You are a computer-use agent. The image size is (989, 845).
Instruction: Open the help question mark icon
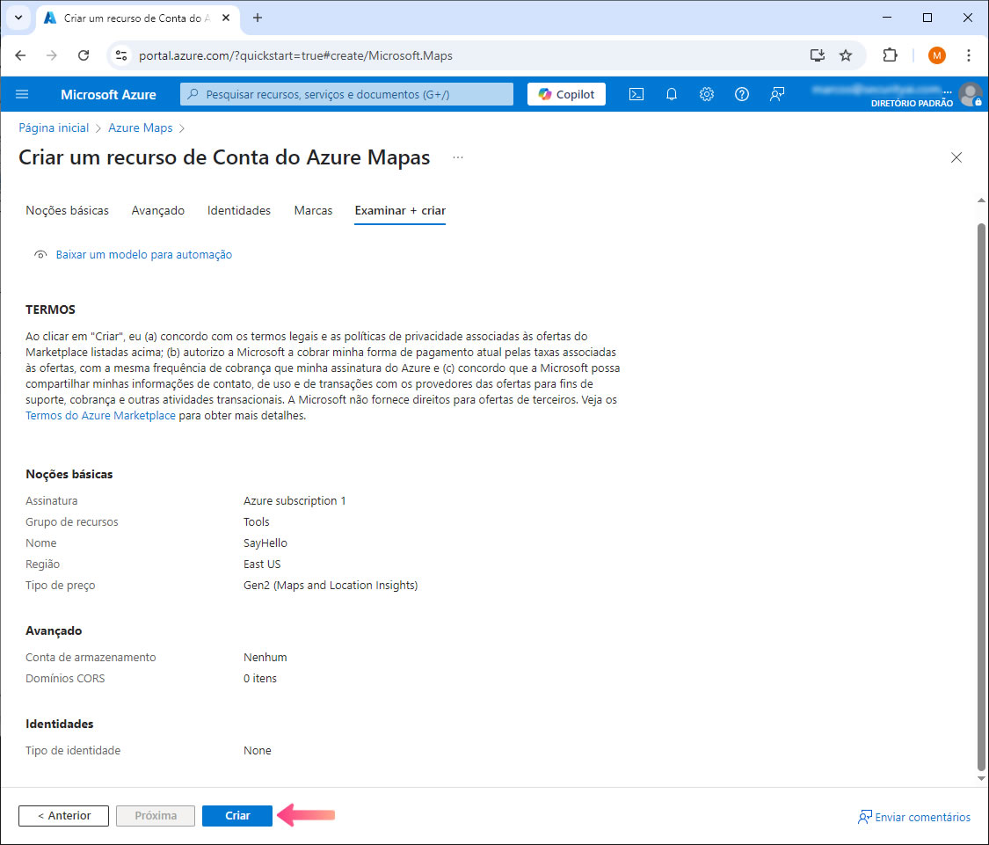click(x=742, y=94)
